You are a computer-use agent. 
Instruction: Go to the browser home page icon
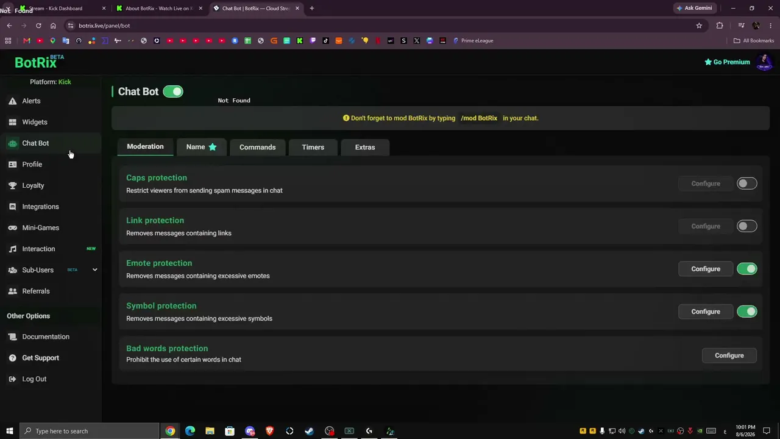pyautogui.click(x=53, y=26)
